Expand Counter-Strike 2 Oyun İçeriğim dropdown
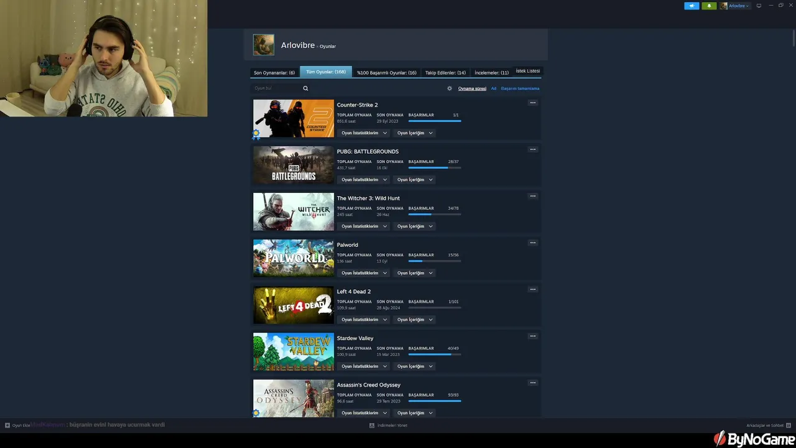This screenshot has height=448, width=796. [x=415, y=133]
